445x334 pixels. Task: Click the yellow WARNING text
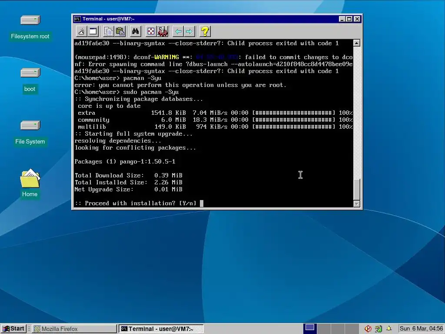pos(166,57)
